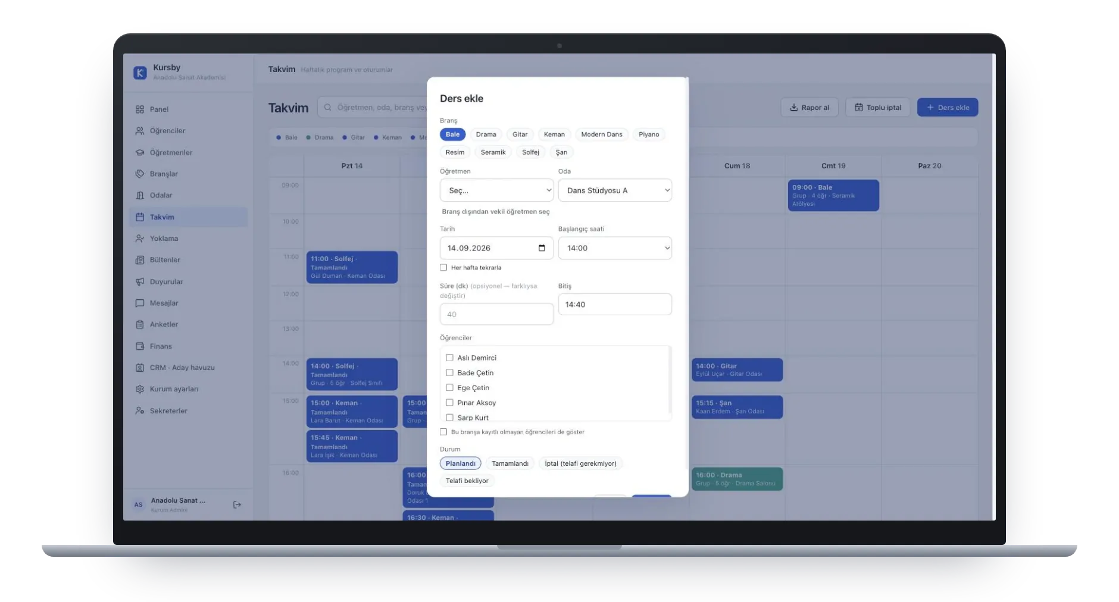
Task: Check student Pınar Aksoy
Action: pos(449,402)
